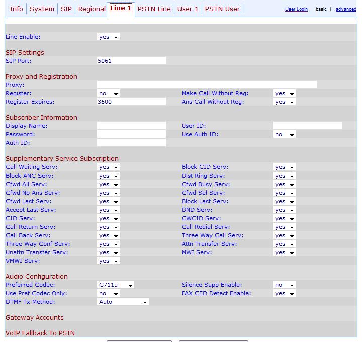This screenshot has width=362, height=342.
Task: Switch to the User 1 tab
Action: pyautogui.click(x=188, y=9)
